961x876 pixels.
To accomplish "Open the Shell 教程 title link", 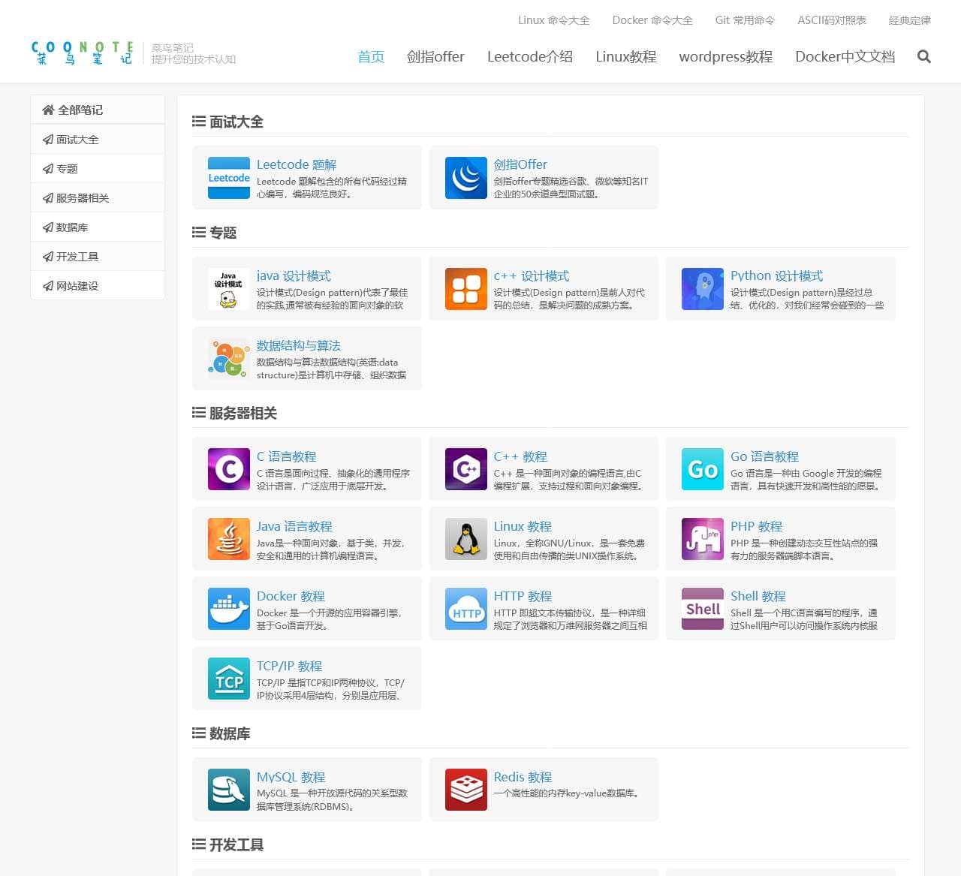I will point(758,596).
